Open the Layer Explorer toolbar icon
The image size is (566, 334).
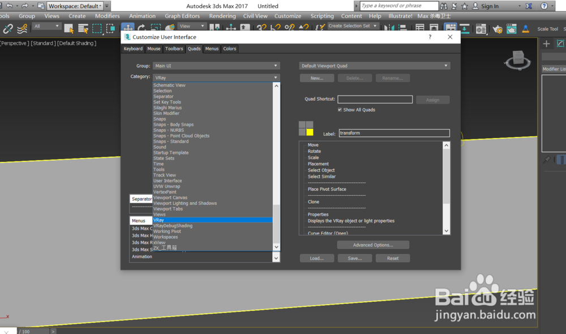[x=434, y=28]
